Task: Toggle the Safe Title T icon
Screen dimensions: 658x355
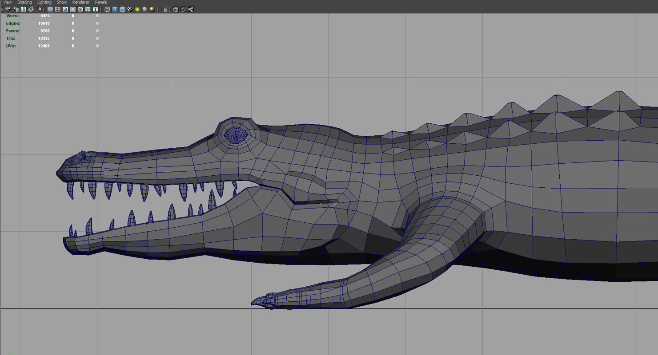Action: (x=95, y=9)
